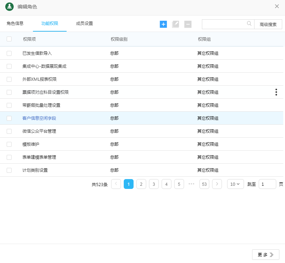Screen dimensions: 285x263
Task: Click the previous page arrow
Action: coord(116,184)
